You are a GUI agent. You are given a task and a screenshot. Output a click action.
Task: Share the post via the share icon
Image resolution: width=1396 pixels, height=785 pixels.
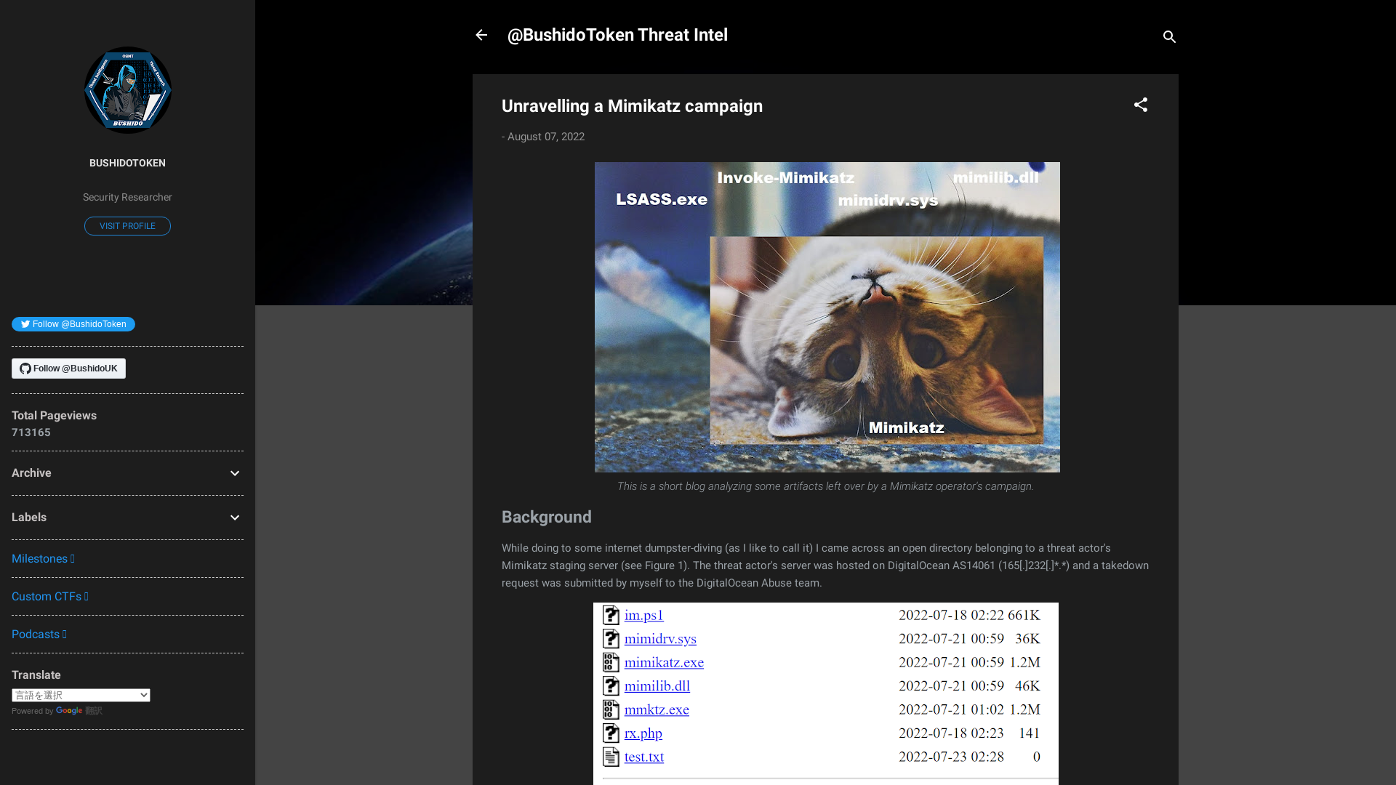[x=1141, y=105]
